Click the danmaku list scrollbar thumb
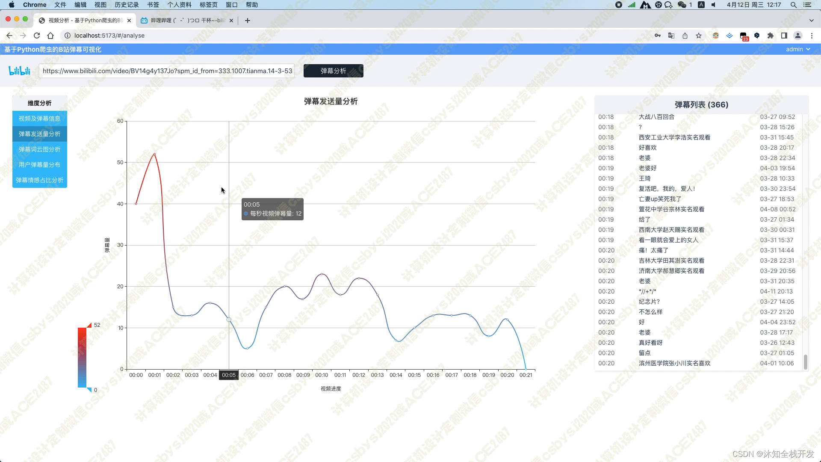Image resolution: width=821 pixels, height=462 pixels. coord(806,362)
